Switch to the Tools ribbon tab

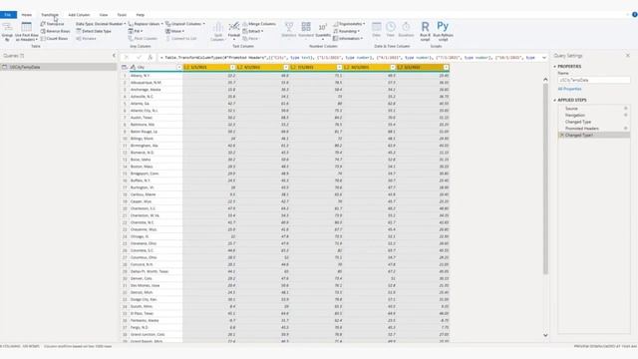click(122, 15)
